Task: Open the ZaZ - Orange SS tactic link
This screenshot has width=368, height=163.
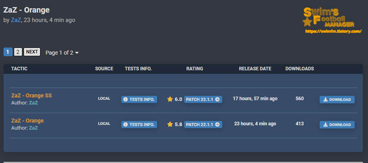Action: click(x=31, y=95)
